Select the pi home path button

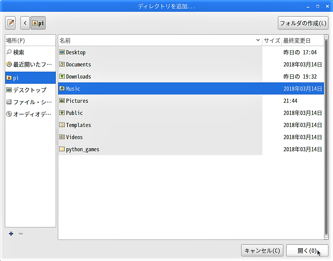38,23
